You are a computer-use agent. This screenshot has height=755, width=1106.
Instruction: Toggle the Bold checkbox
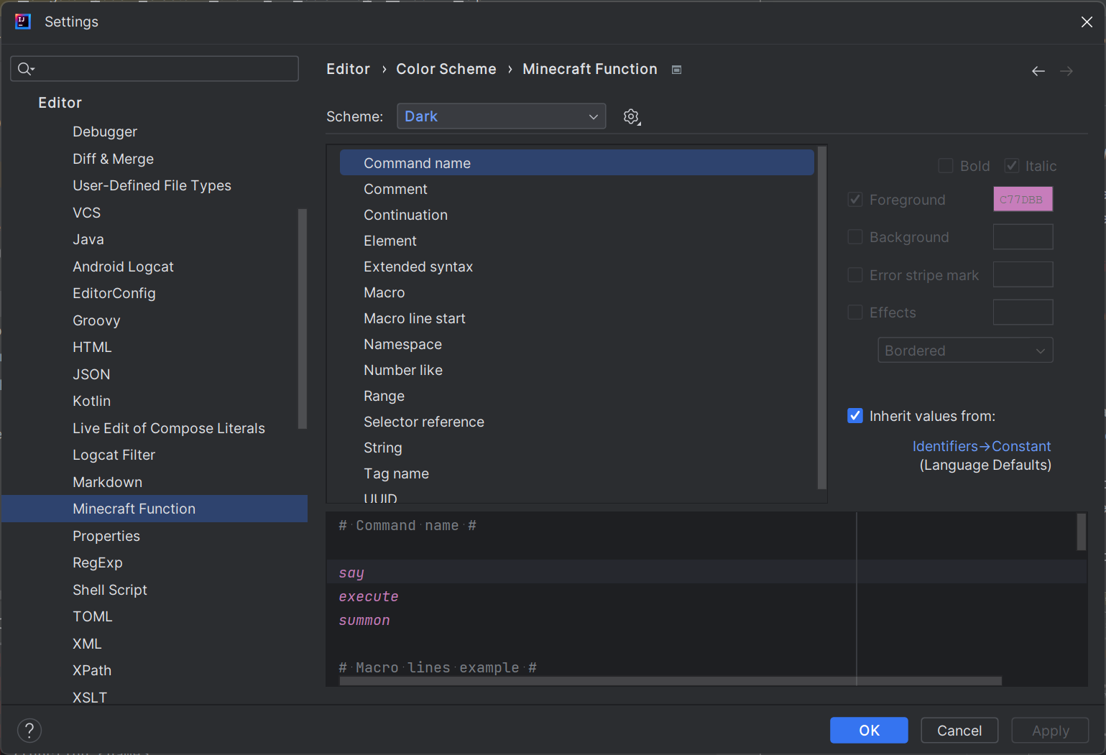[x=946, y=166]
